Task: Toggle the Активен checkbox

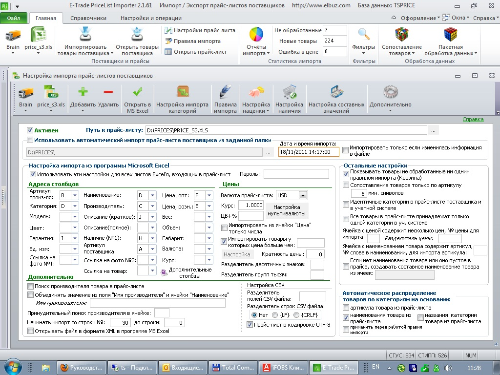Action: [30, 130]
